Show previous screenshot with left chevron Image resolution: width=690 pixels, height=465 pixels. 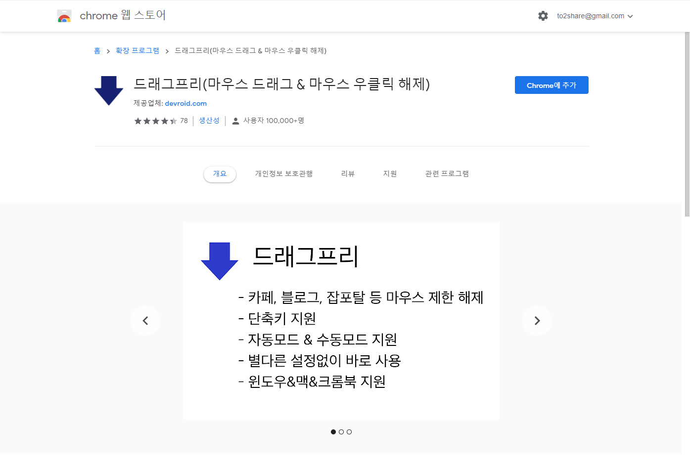point(145,321)
